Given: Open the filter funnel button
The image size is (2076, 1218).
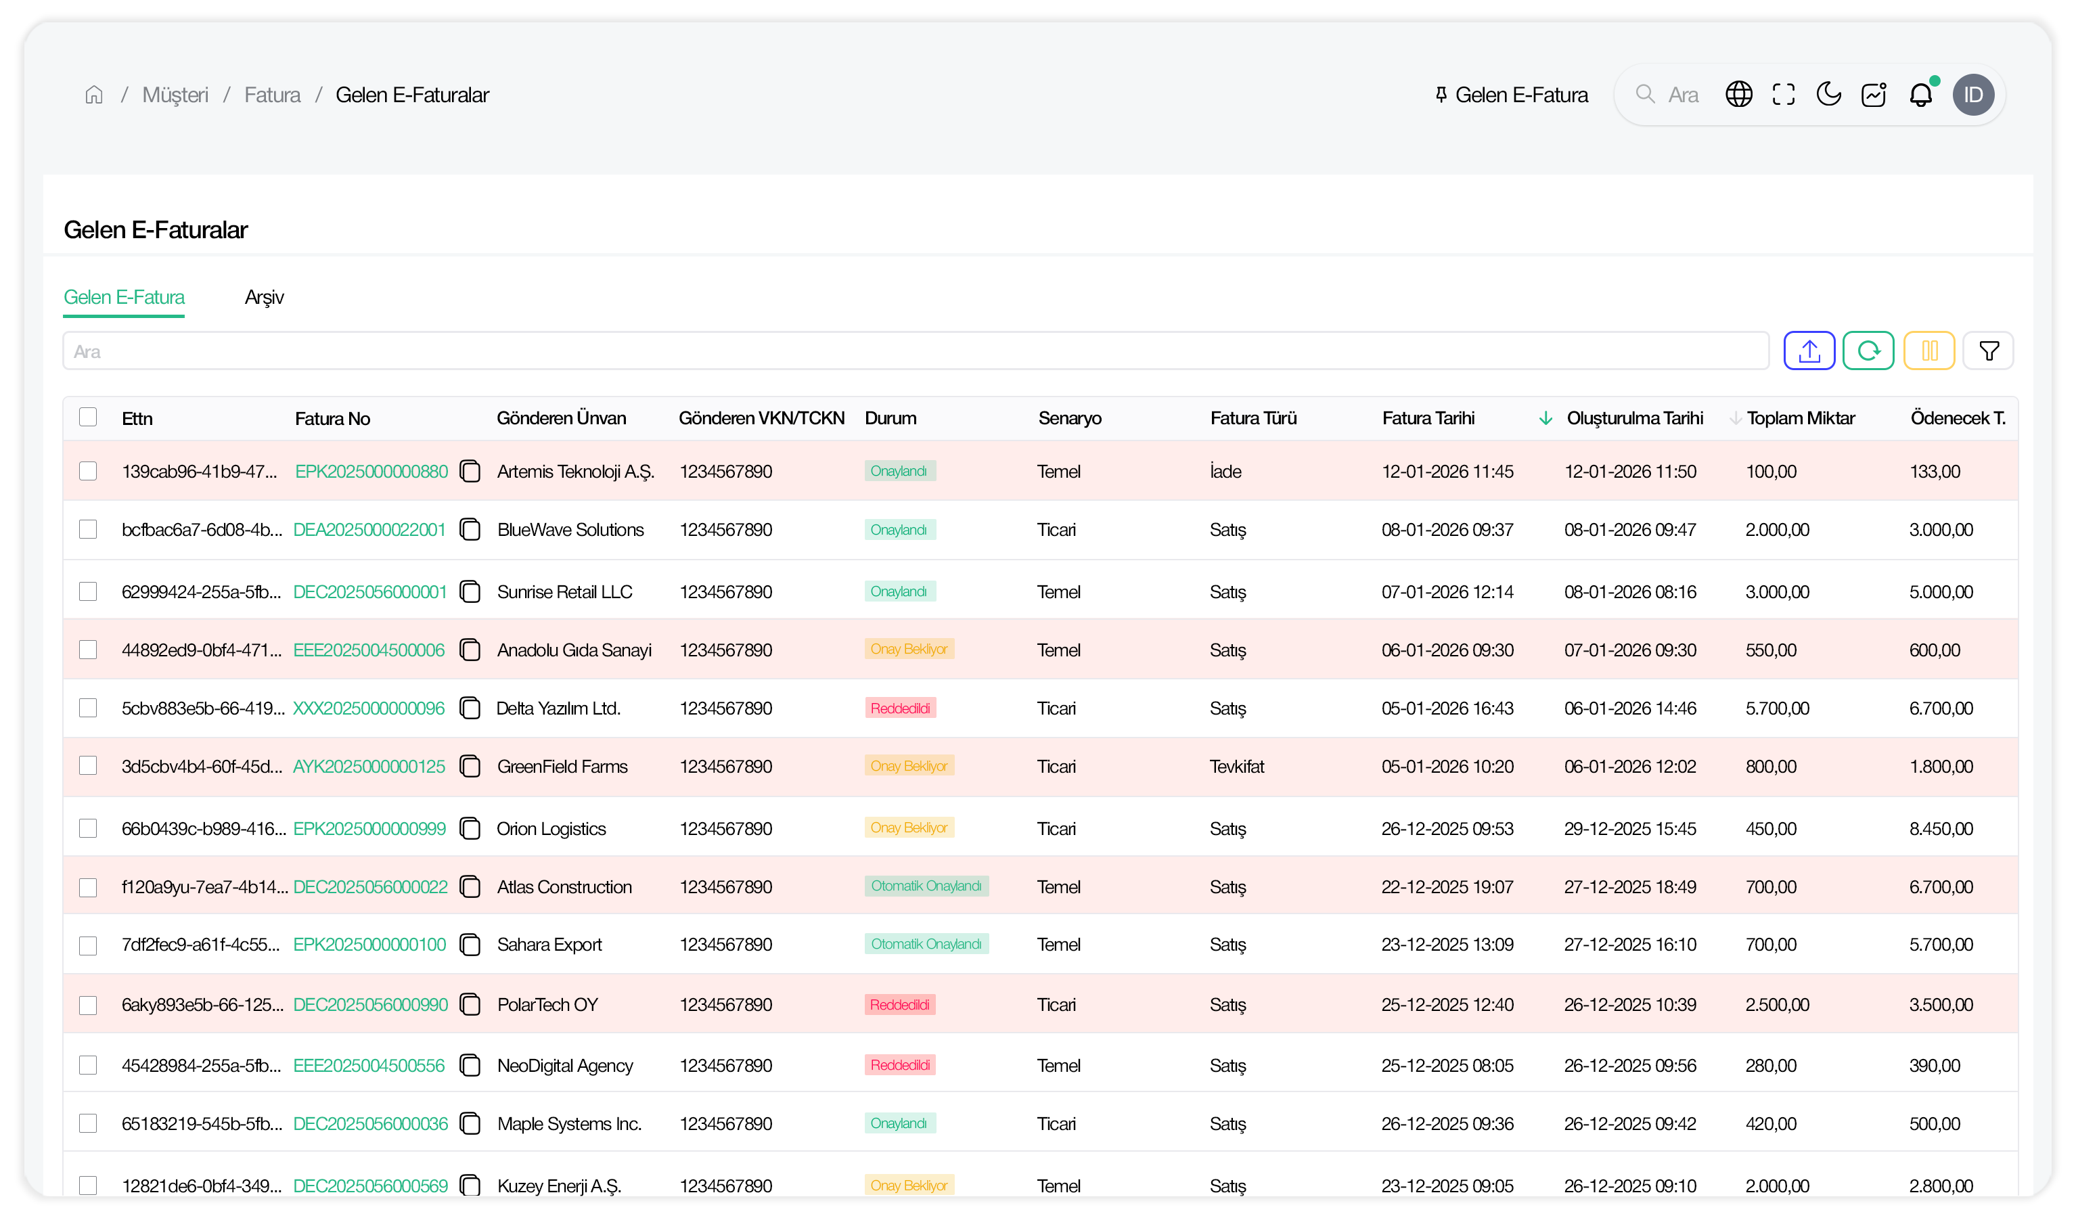Looking at the screenshot, I should pos(1988,351).
